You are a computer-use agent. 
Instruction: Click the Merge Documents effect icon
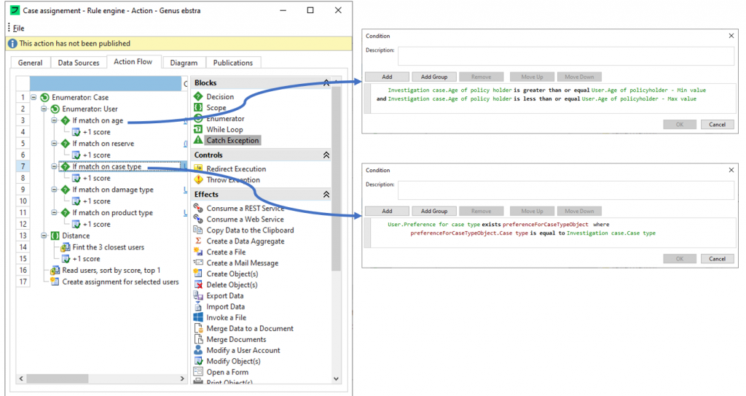(198, 340)
